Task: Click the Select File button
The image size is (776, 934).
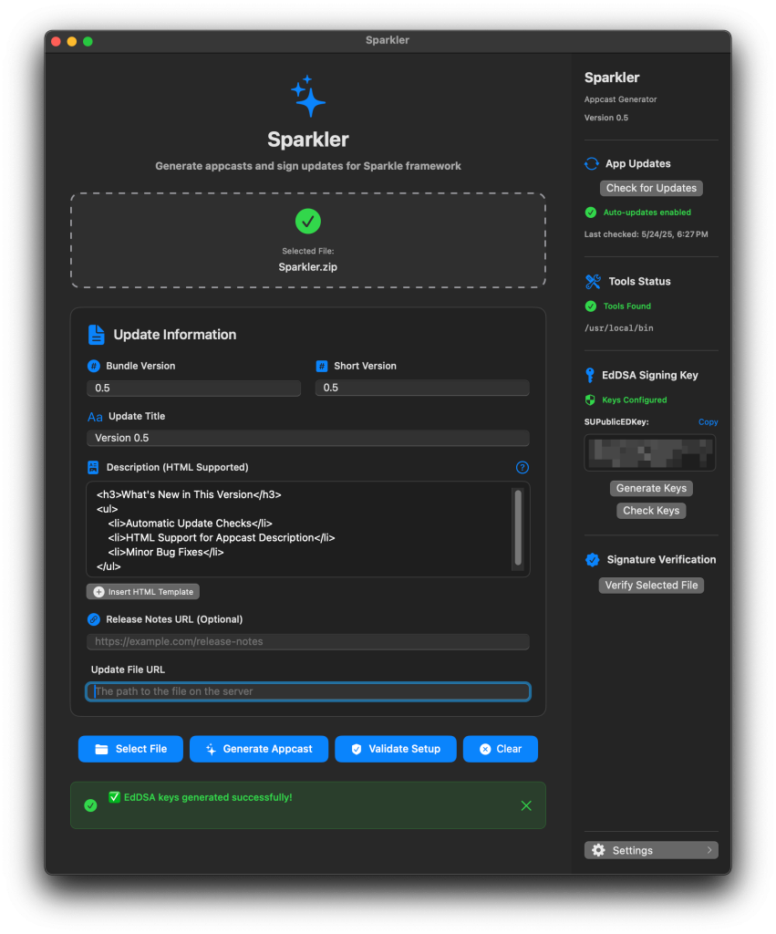Action: [130, 749]
